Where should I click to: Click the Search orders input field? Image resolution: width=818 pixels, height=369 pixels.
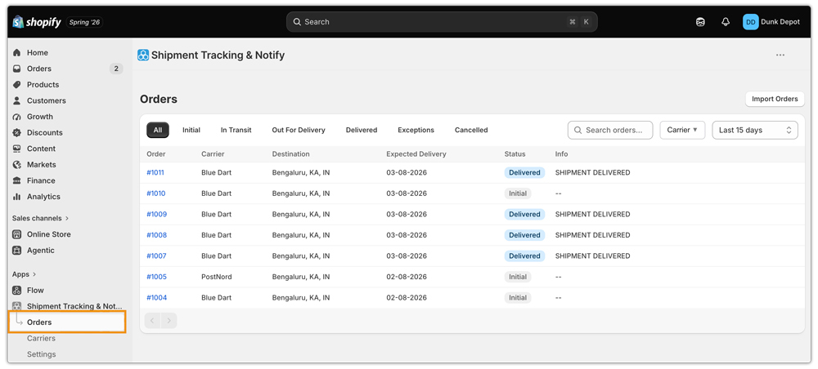[x=610, y=130]
